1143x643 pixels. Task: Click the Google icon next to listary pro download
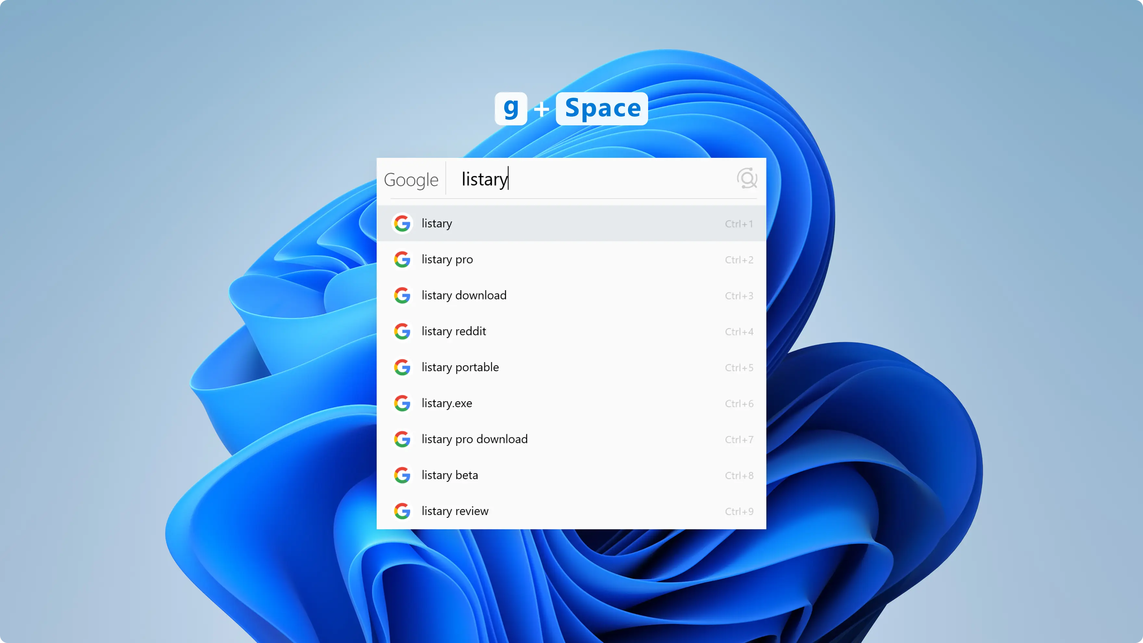(402, 439)
